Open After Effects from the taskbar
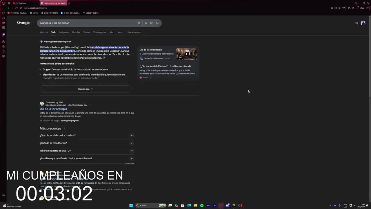Screen dimensions: 371x209 pyautogui.click(x=208, y=206)
